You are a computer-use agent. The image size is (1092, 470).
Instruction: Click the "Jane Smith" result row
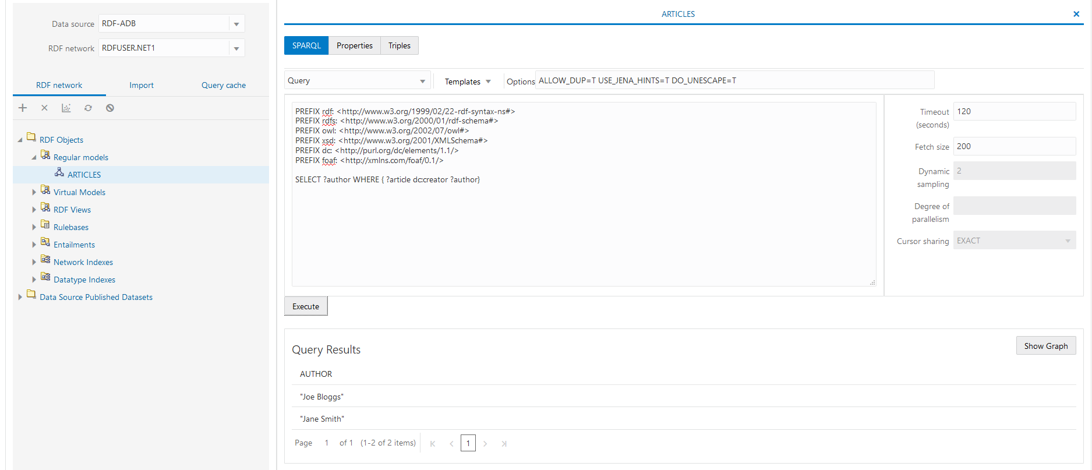(x=684, y=419)
